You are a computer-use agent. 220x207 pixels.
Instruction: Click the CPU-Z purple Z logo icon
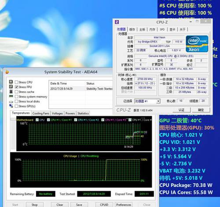[x=117, y=22]
